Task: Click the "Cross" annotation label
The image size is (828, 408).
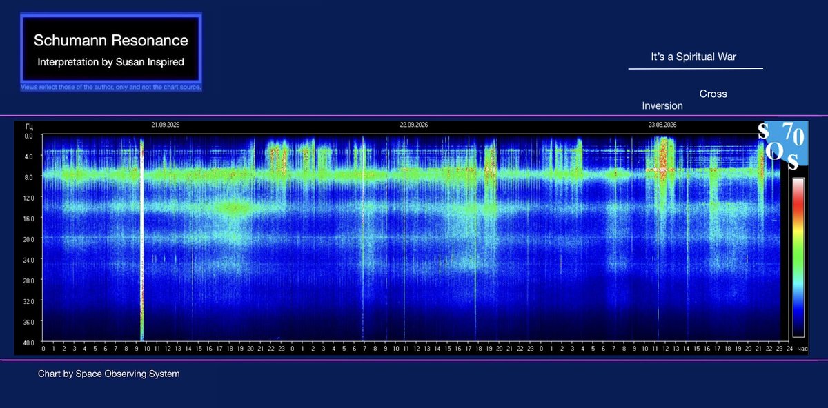Action: click(713, 94)
